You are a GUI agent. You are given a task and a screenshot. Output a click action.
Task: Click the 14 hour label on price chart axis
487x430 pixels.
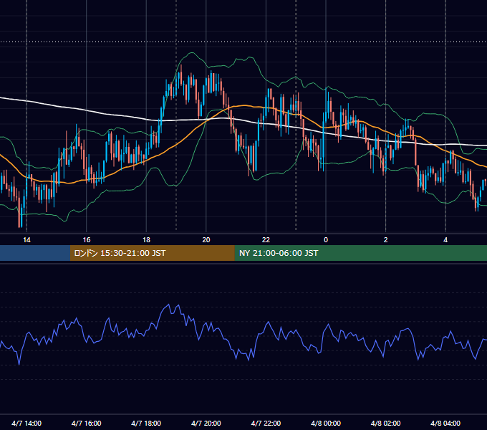click(26, 240)
